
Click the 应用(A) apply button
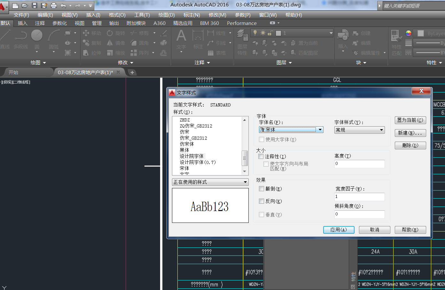point(339,230)
